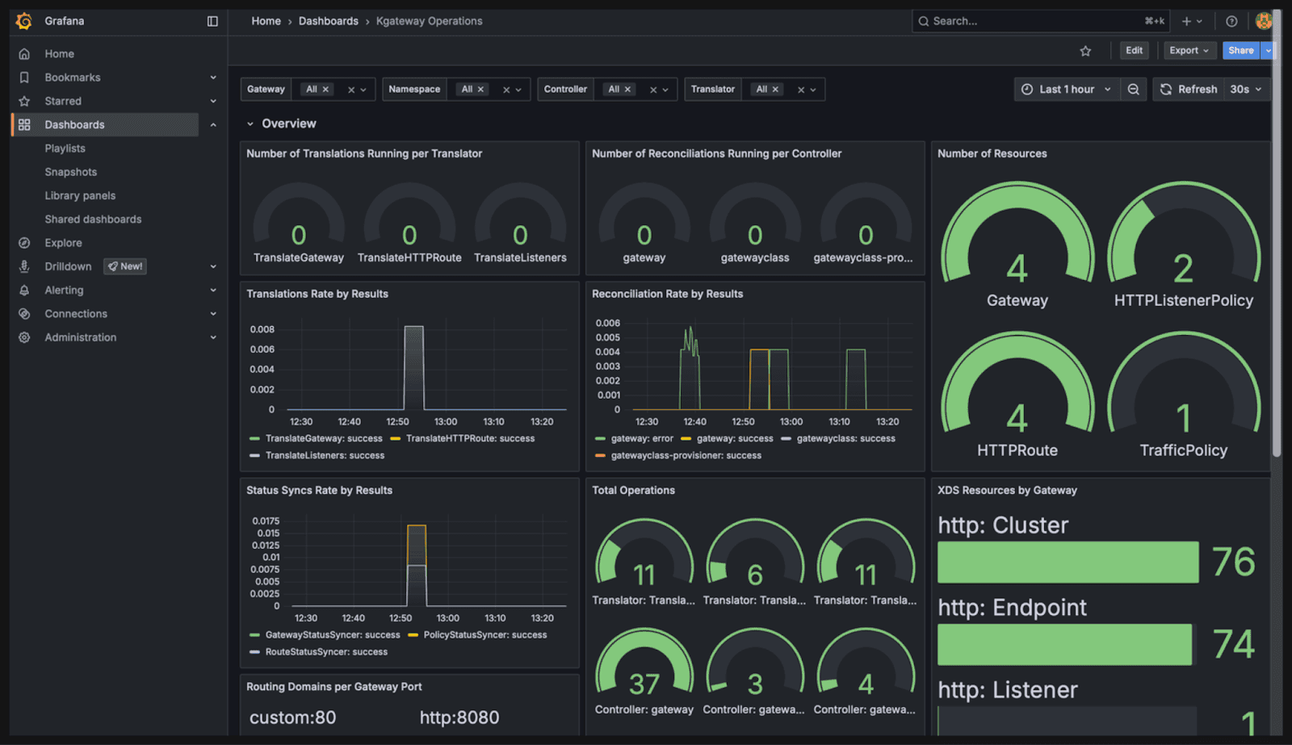Select the Explore compass icon in sidebar
Image resolution: width=1292 pixels, height=745 pixels.
tap(23, 242)
